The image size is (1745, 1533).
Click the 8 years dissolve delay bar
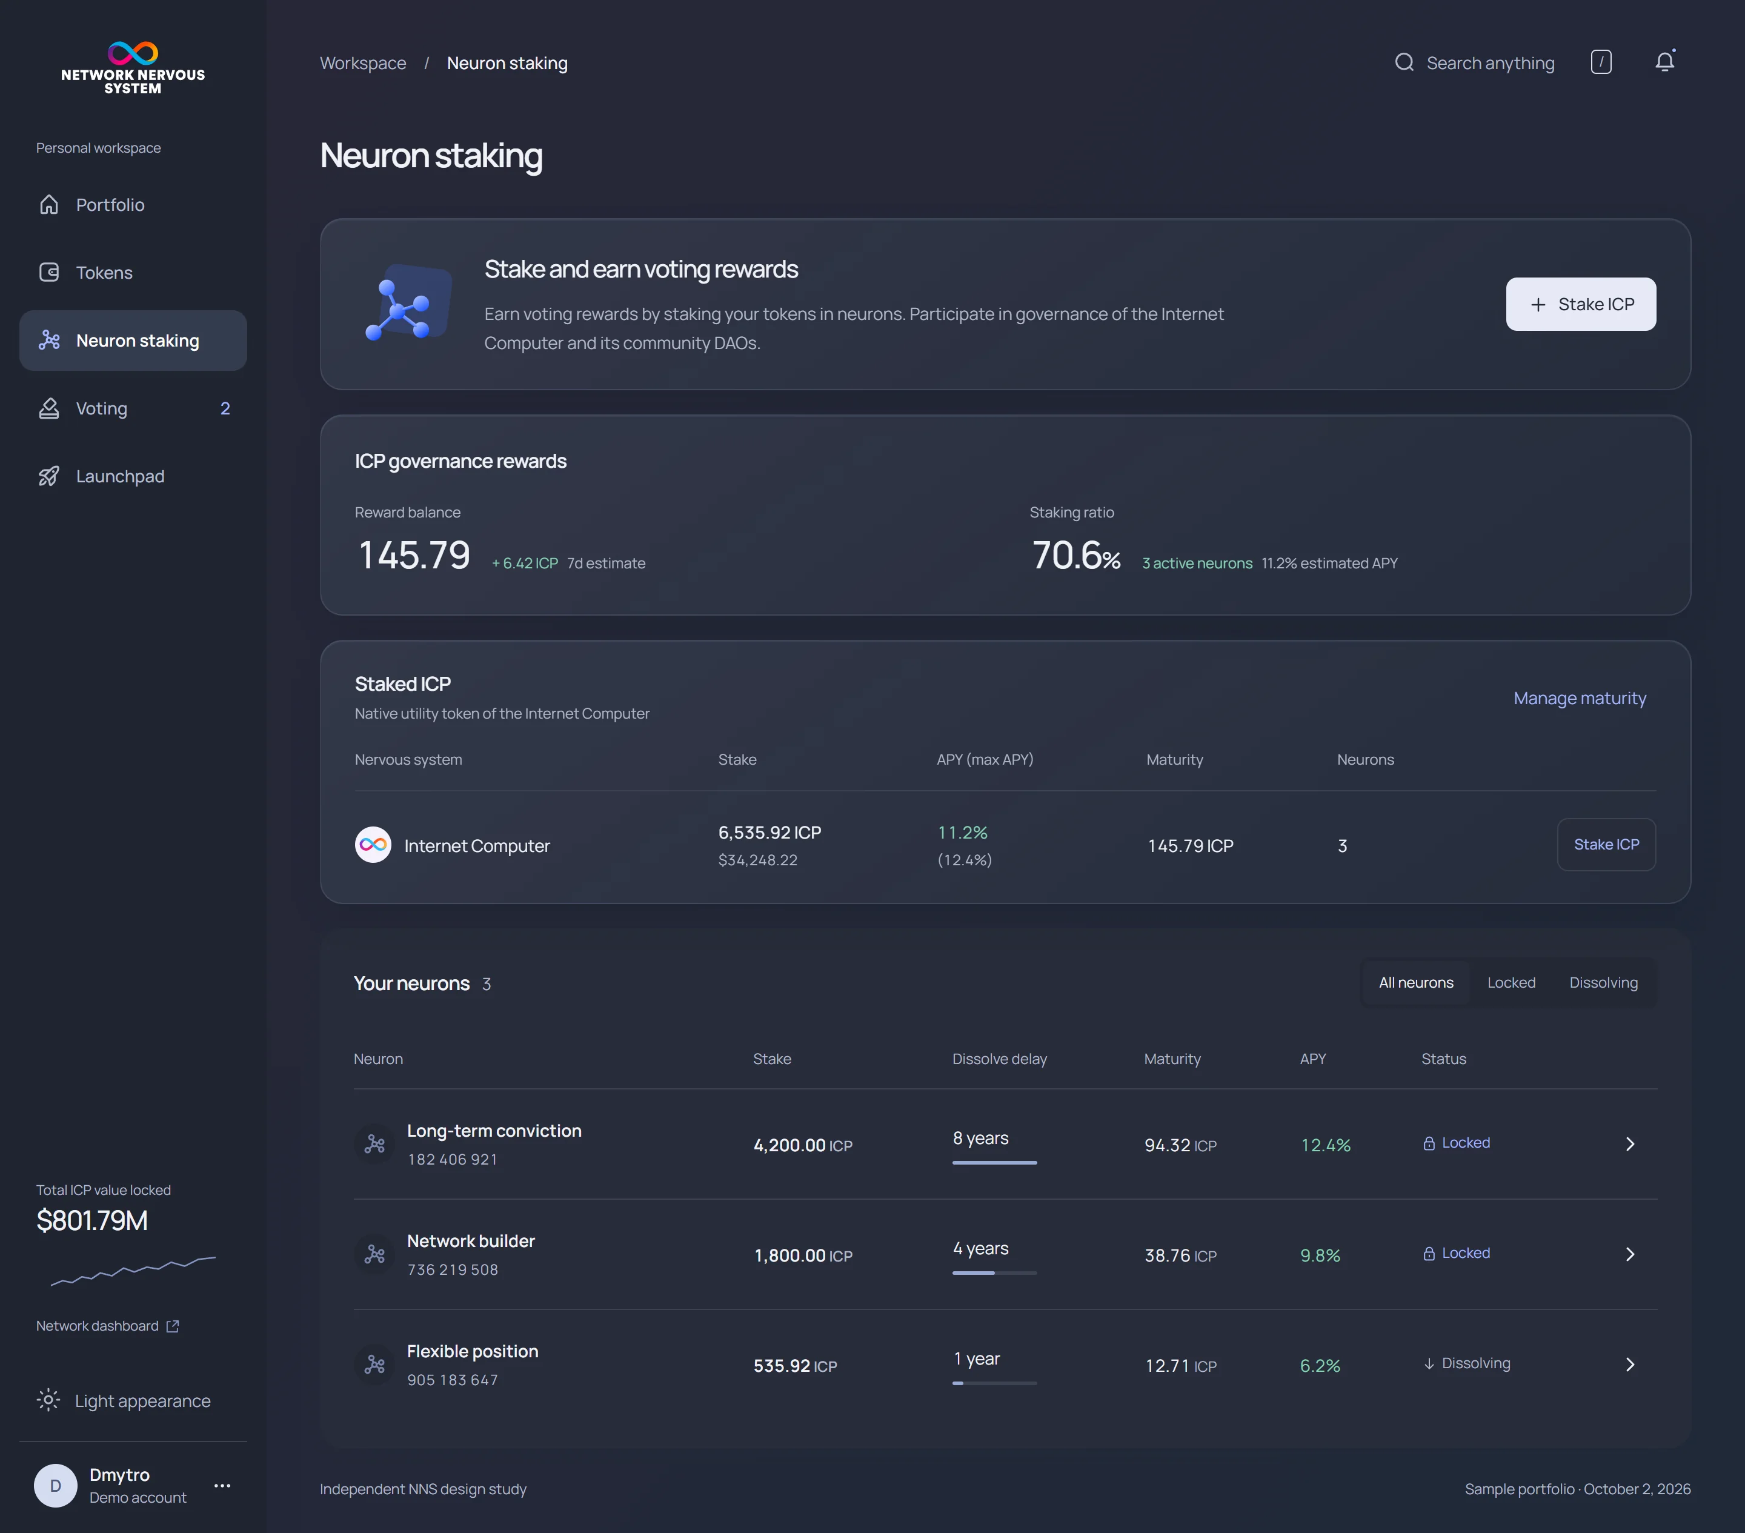[x=994, y=1163]
